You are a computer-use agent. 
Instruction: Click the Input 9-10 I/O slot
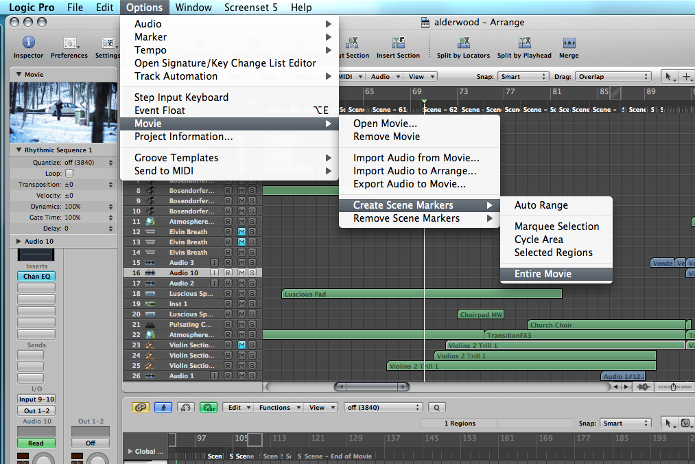click(36, 399)
